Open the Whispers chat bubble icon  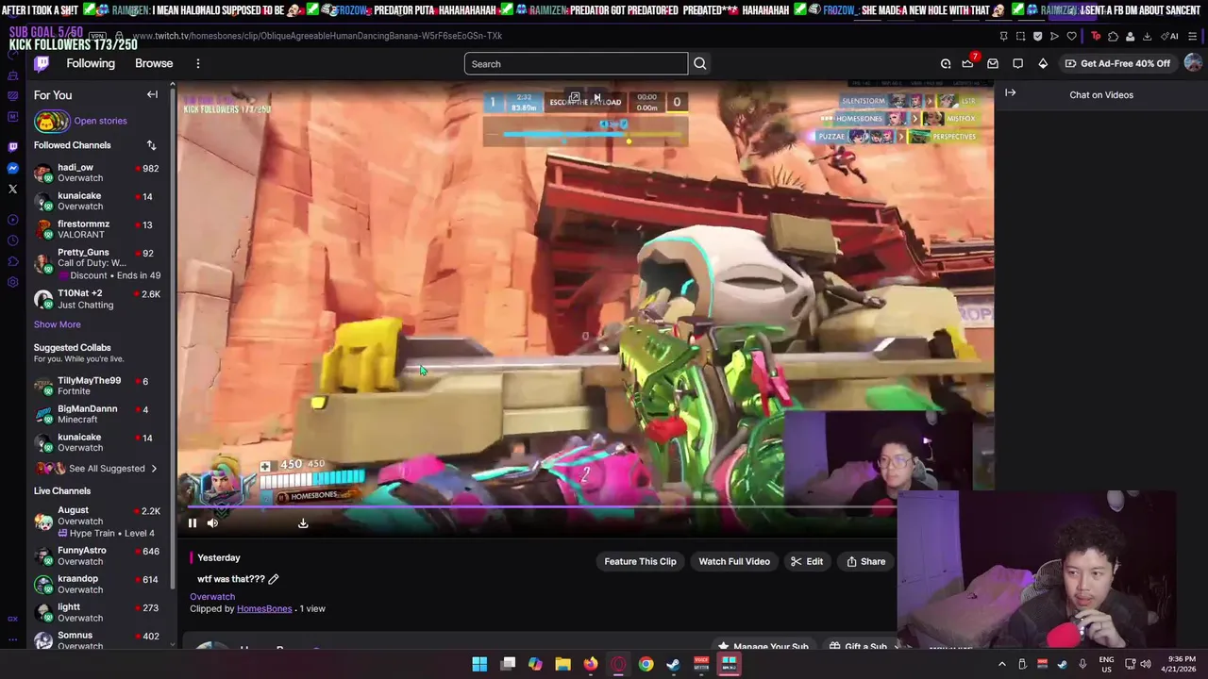pyautogui.click(x=1017, y=63)
